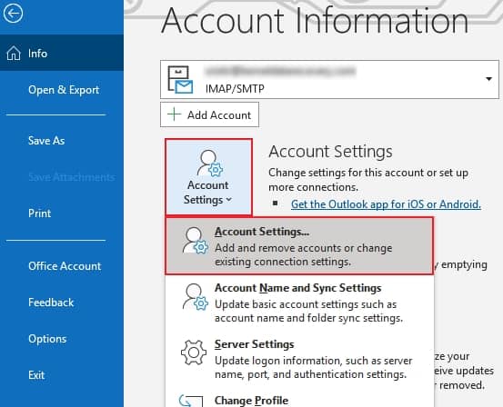Viewport: 503px width, 407px height.
Task: Click the Info home icon
Action: 14,53
